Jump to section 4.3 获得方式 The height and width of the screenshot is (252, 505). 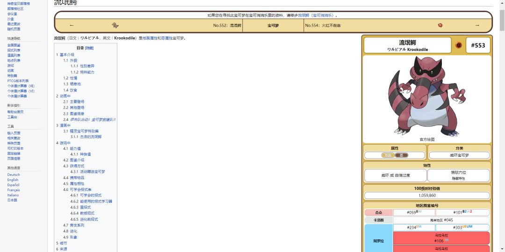pyautogui.click(x=74, y=166)
